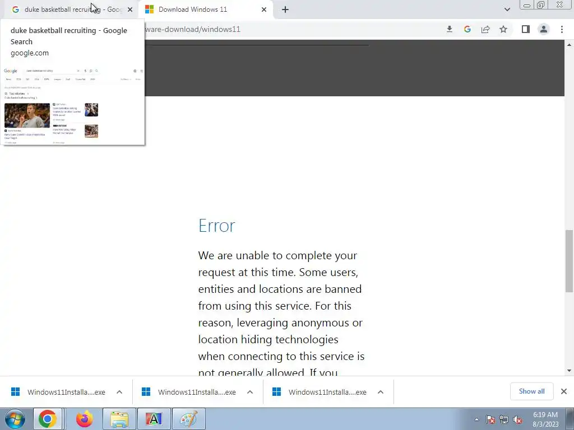The image size is (574, 430).
Task: Bookmark this page with star icon
Action: pos(503,29)
